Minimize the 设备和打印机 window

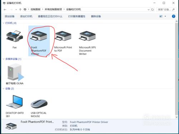coord(155,3)
